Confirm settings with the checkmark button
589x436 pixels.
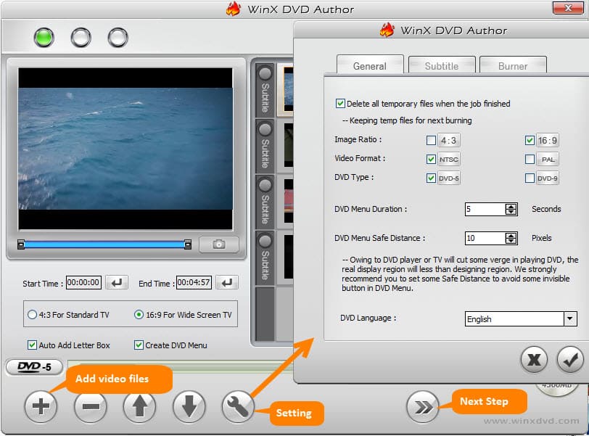(x=570, y=359)
